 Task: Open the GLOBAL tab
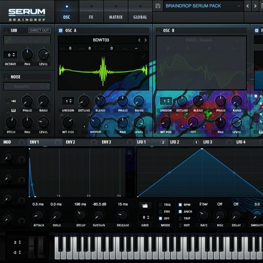click(x=140, y=12)
